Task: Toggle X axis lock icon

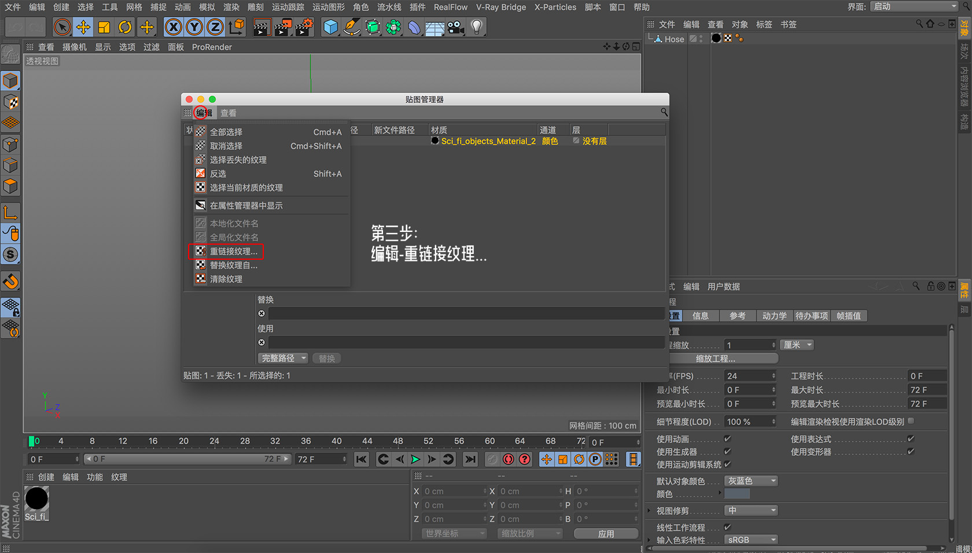Action: coord(173,27)
